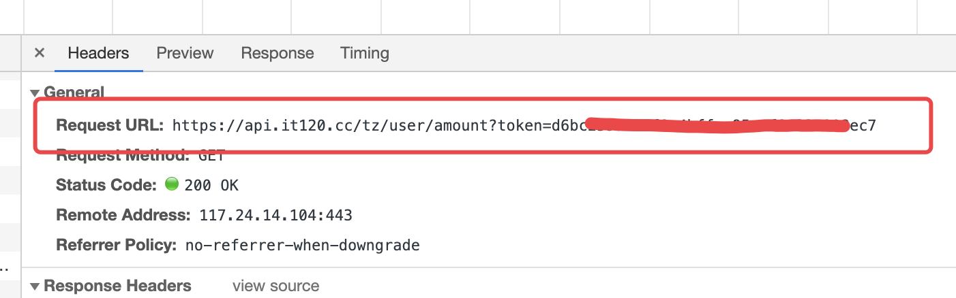Collapse the Response Headers section
Screen dimensions: 956x298
tap(35, 286)
